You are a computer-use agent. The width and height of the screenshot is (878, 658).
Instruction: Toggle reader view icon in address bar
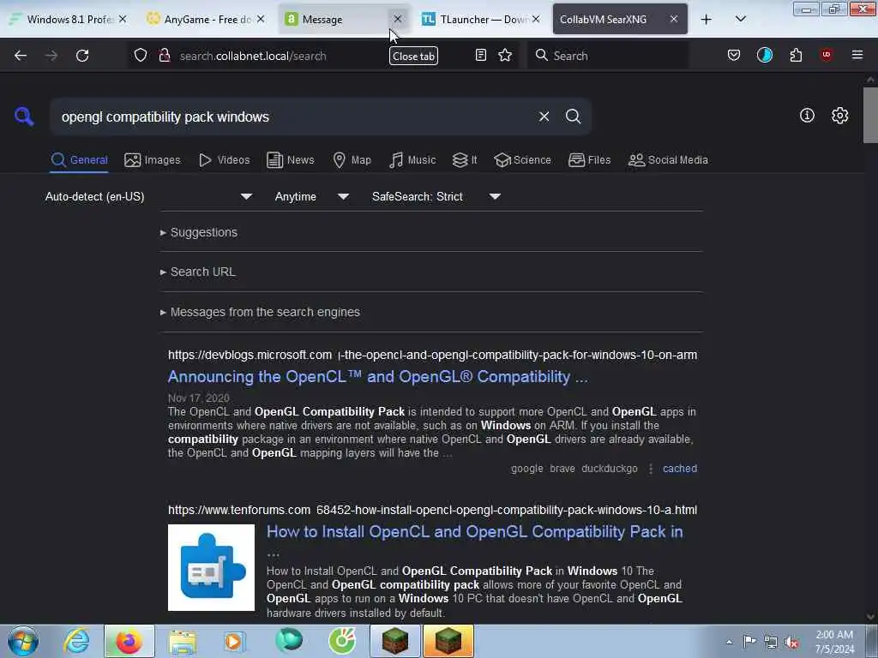coord(480,56)
